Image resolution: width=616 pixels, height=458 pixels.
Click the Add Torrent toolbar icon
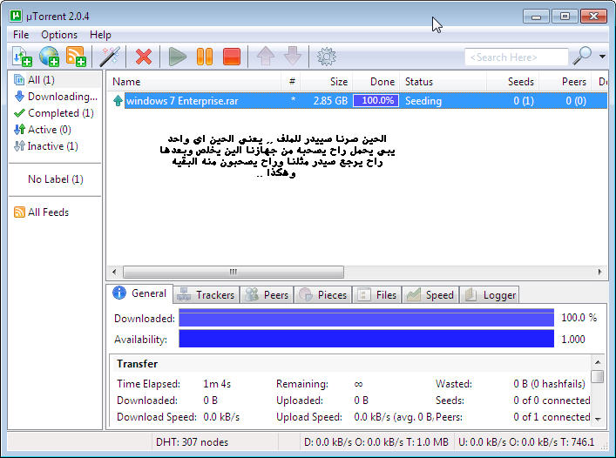click(22, 57)
